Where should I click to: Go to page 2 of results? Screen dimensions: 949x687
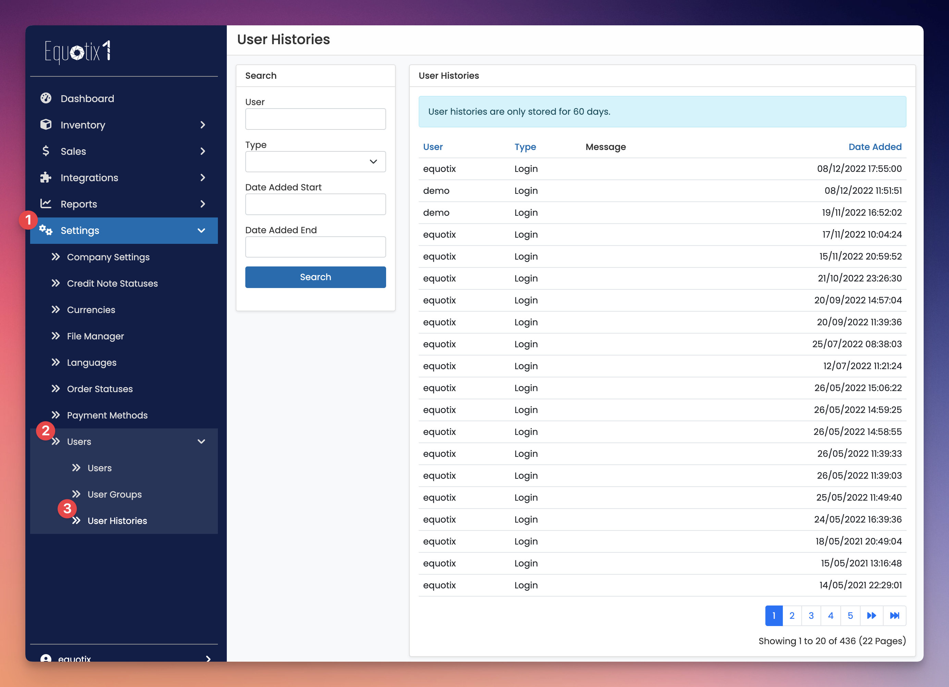coord(792,615)
